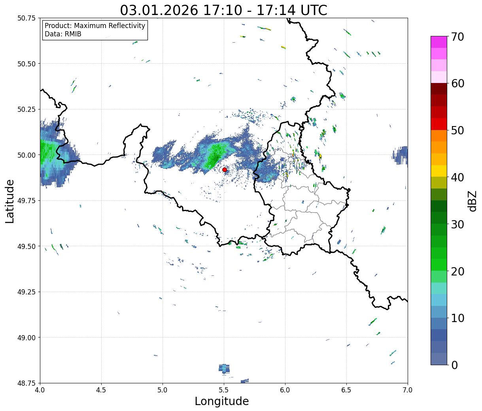Click the 10 tick label on colorbar
Image resolution: width=482 pixels, height=411 pixels.
[x=457, y=318]
